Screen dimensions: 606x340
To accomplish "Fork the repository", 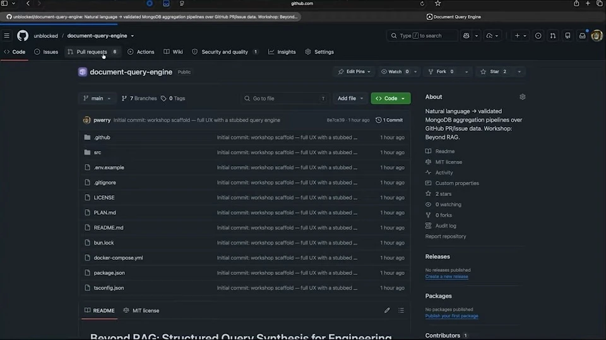I will click(x=441, y=71).
